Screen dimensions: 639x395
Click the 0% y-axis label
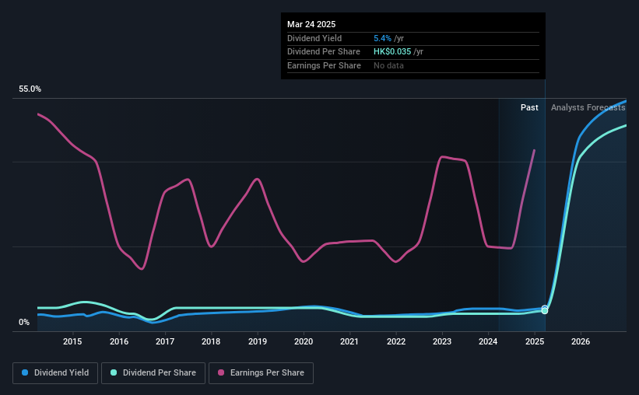tap(24, 323)
